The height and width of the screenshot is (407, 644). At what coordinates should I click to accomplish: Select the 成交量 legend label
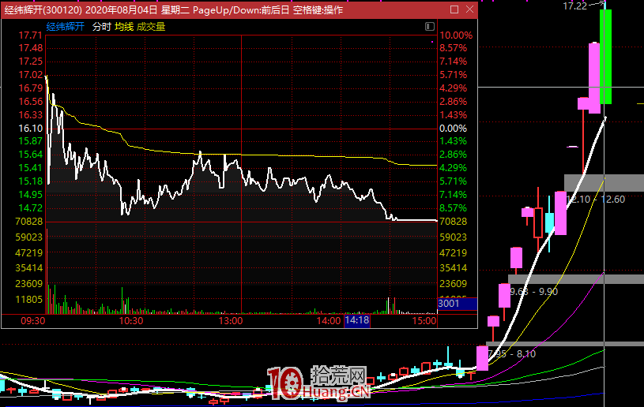[151, 26]
